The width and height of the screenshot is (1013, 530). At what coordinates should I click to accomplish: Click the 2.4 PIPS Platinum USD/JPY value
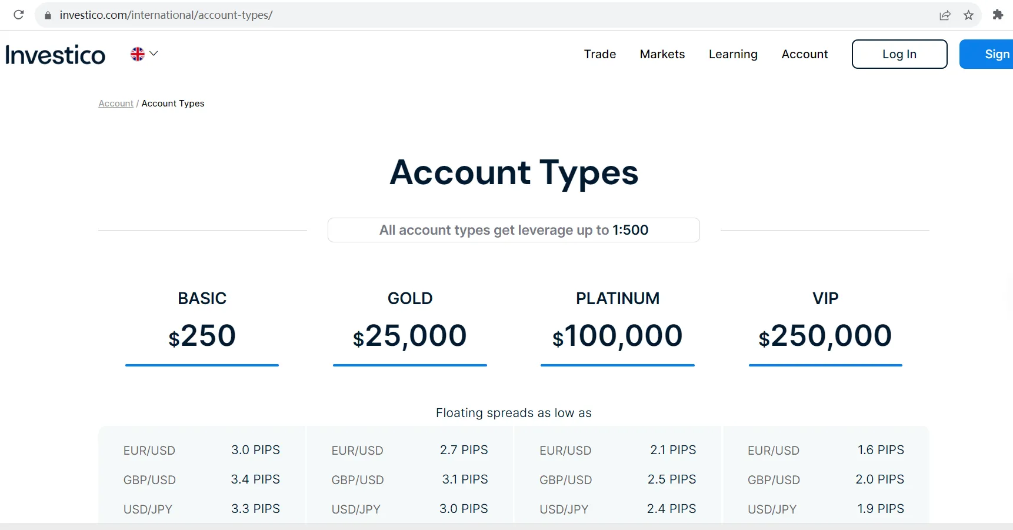672,509
